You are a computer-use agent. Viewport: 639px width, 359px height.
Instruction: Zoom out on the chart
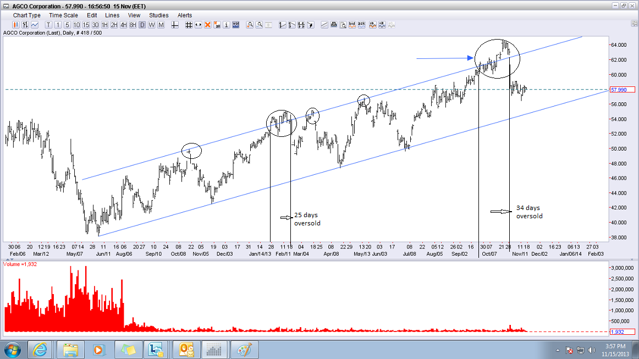pos(259,25)
